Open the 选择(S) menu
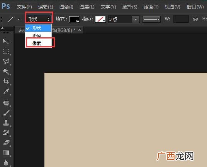 (x=130, y=7)
